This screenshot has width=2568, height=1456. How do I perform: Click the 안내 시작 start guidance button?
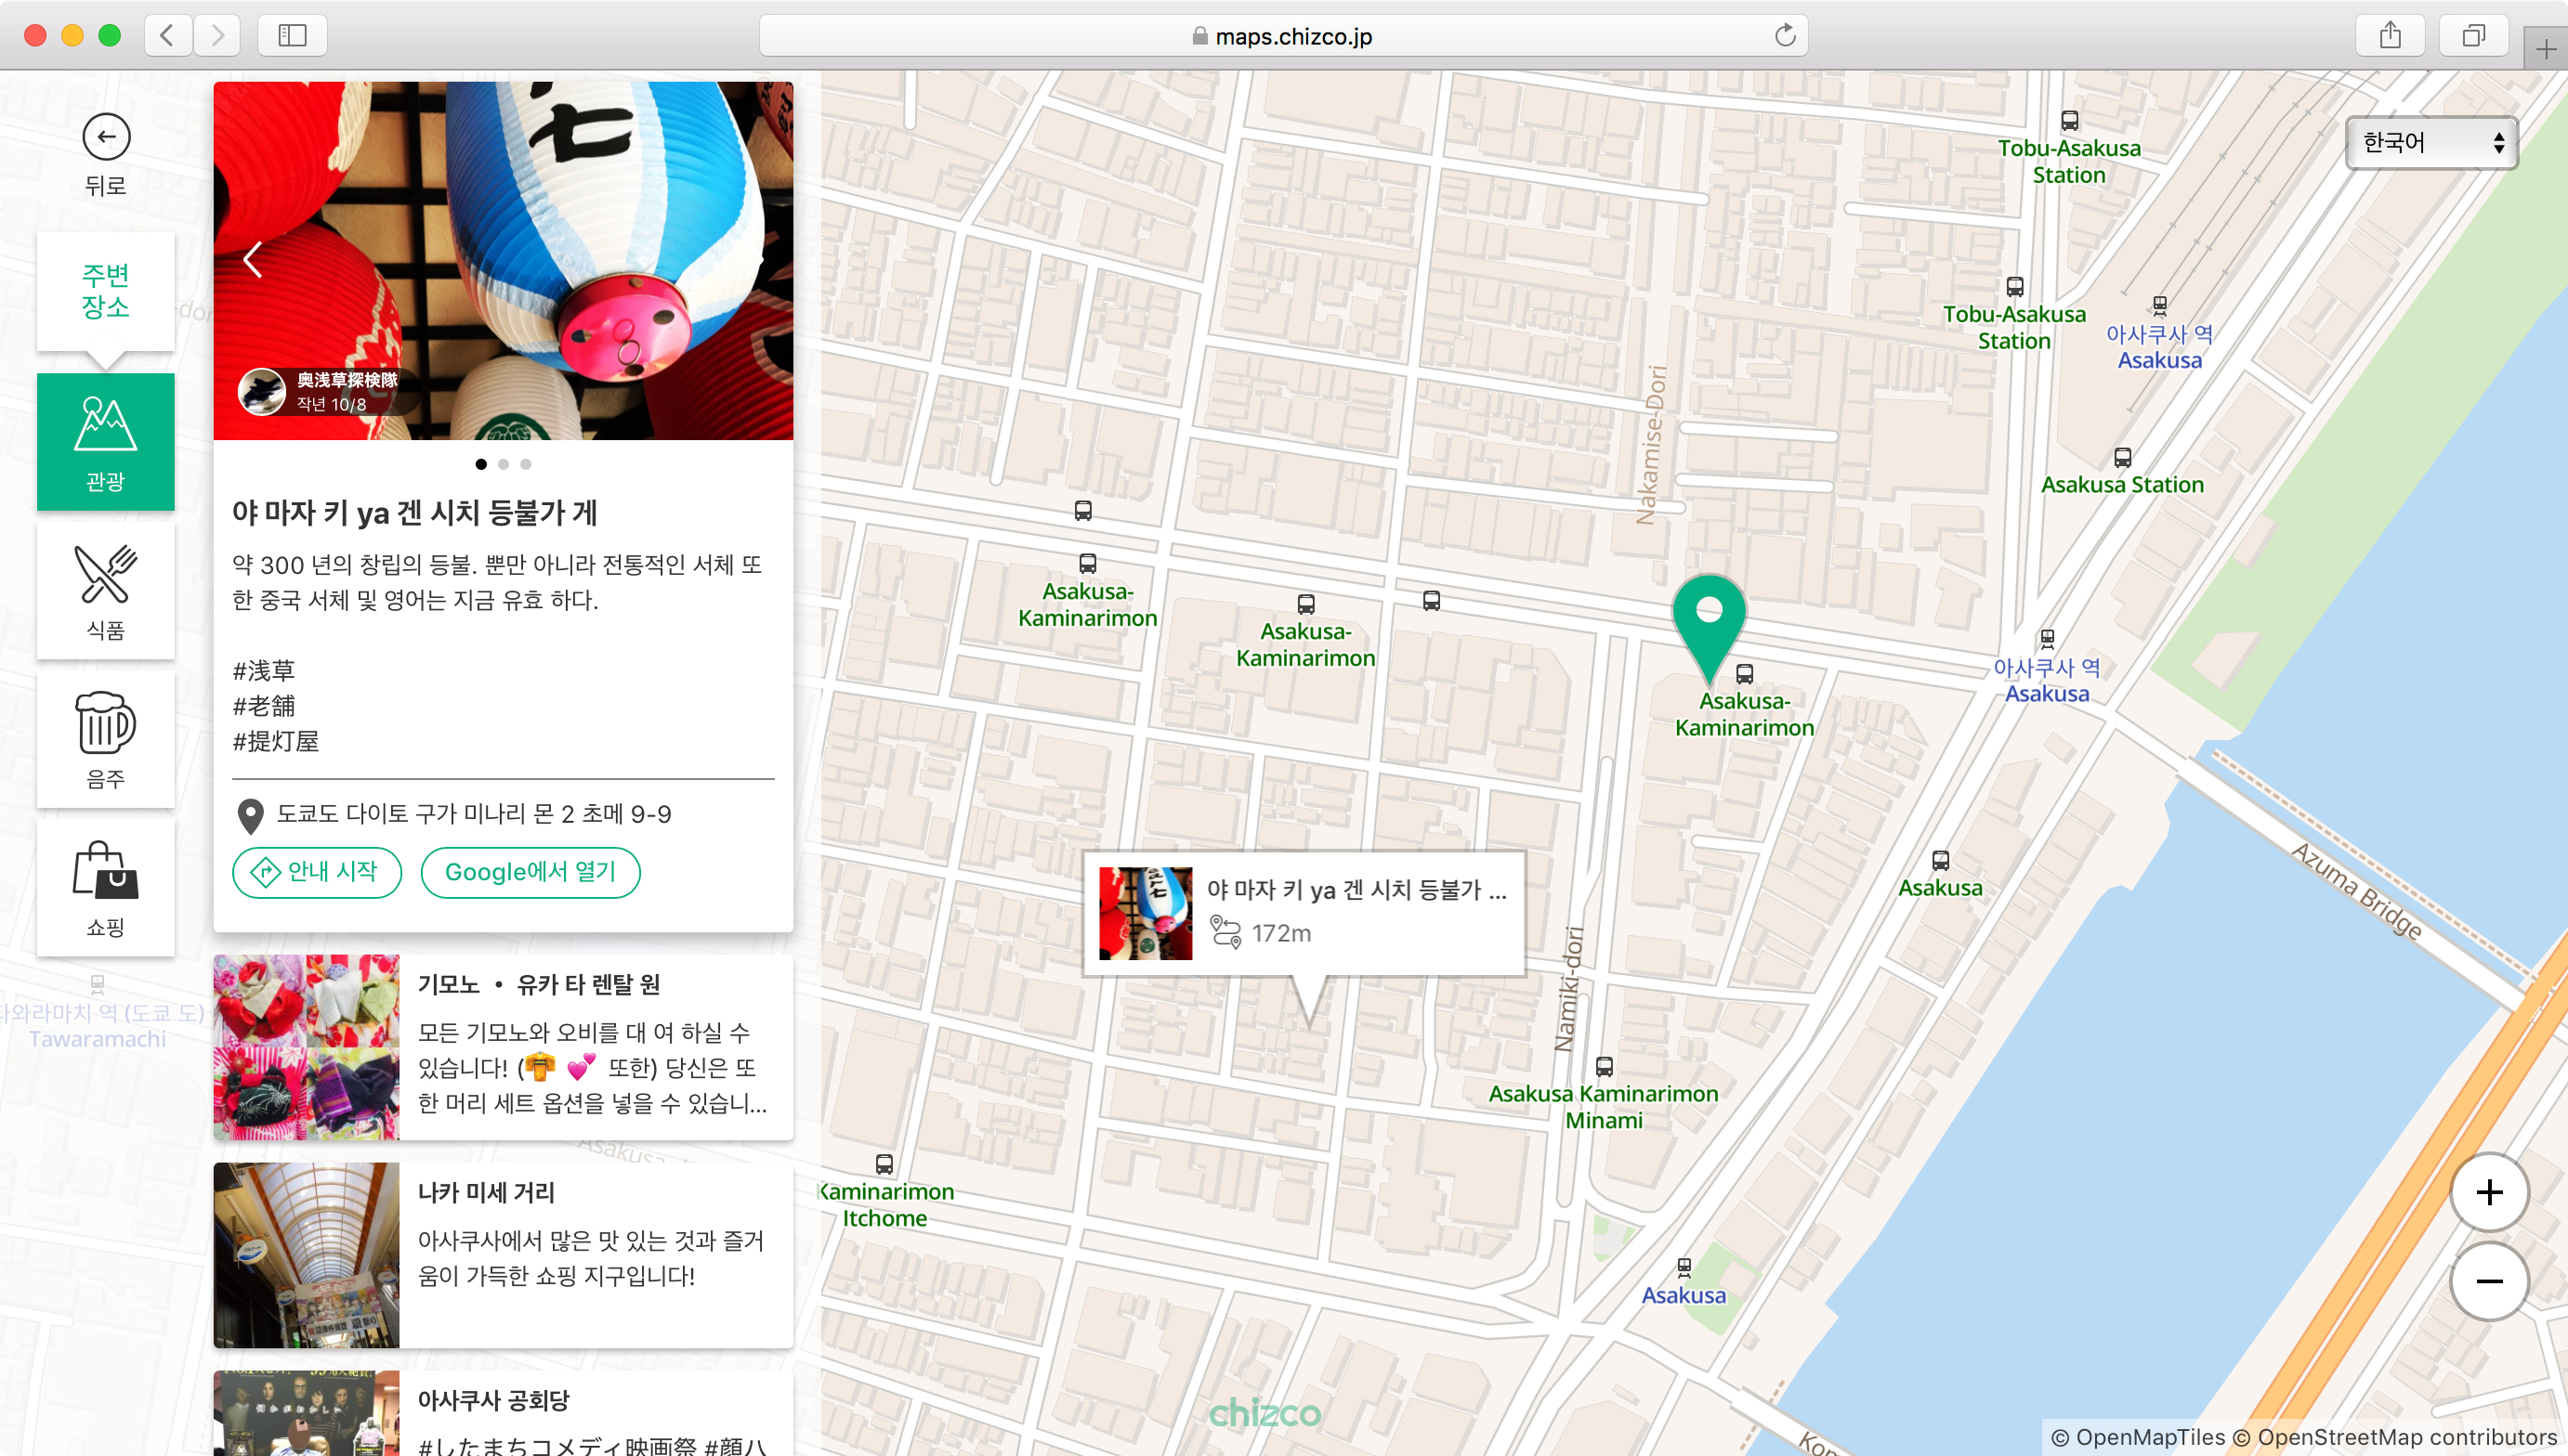[317, 872]
